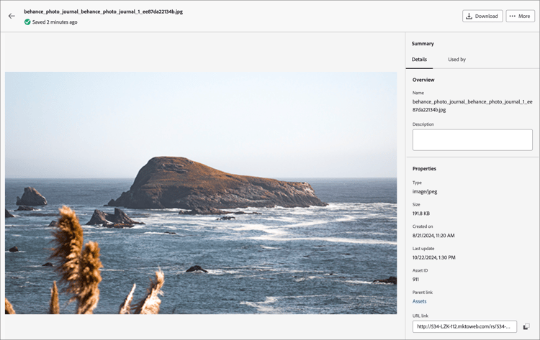This screenshot has width=540, height=340.
Task: Click the Summary heading
Action: 423,44
